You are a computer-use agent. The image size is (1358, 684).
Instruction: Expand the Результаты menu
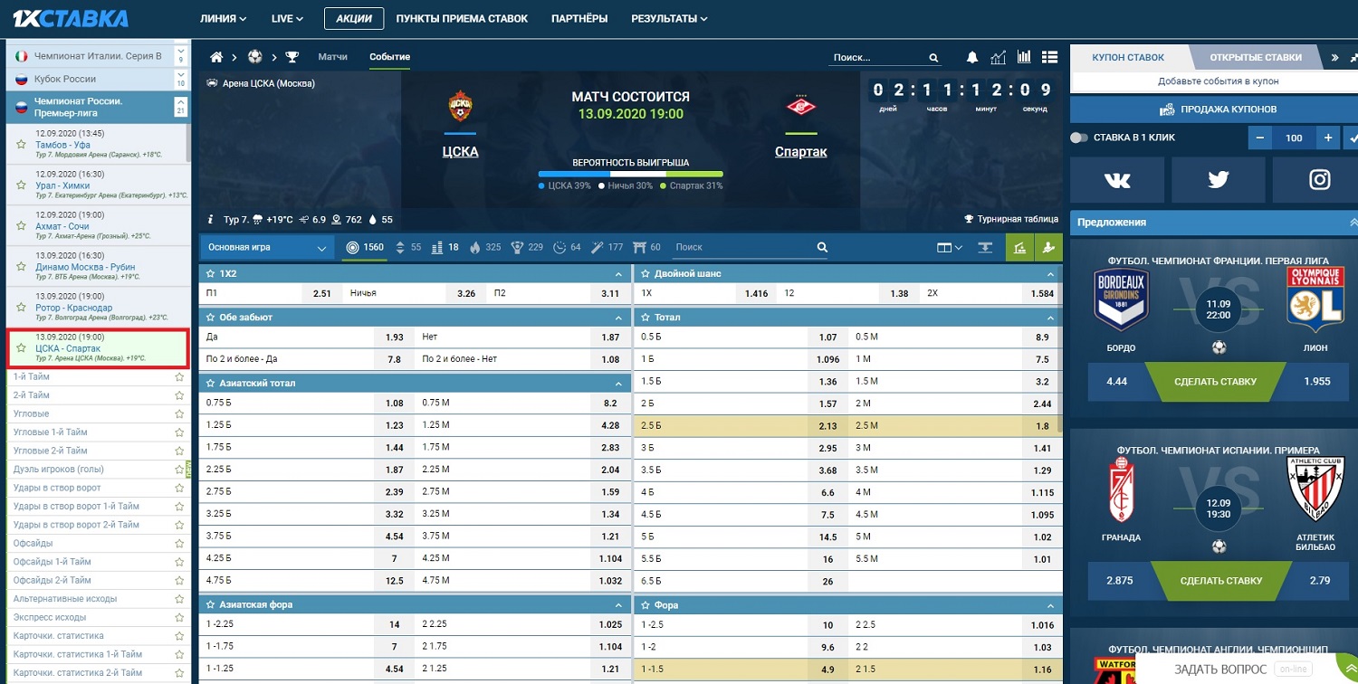click(669, 18)
